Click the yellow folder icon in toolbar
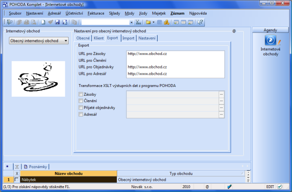292x192 pixels. pyautogui.click(x=148, y=22)
